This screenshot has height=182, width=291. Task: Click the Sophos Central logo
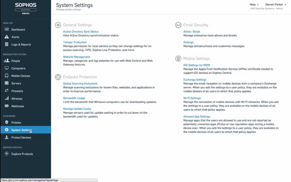pos(25,8)
